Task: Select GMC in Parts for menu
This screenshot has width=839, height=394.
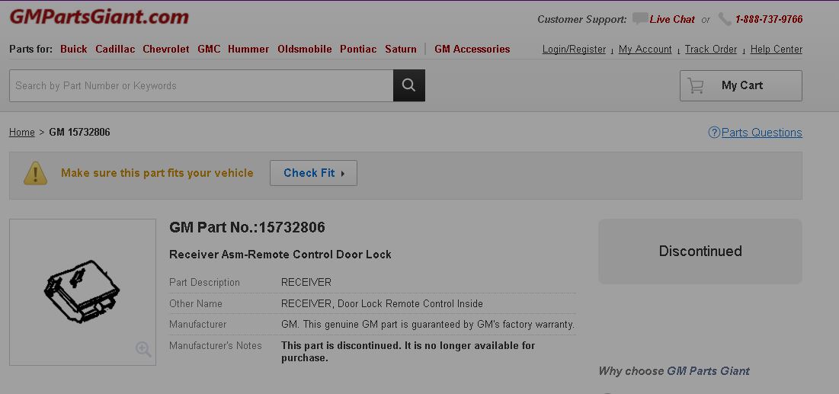Action: [209, 50]
